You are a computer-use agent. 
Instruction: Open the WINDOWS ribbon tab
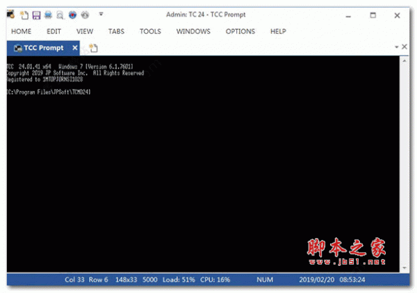tap(193, 31)
